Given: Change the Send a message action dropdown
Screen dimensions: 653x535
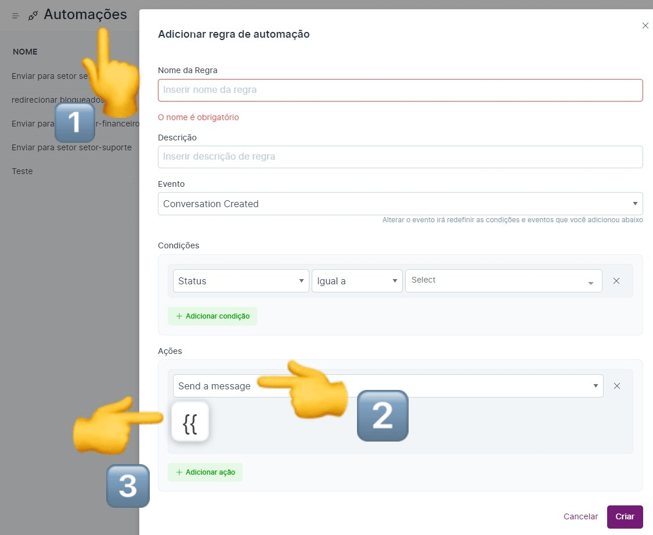Looking at the screenshot, I should [388, 385].
